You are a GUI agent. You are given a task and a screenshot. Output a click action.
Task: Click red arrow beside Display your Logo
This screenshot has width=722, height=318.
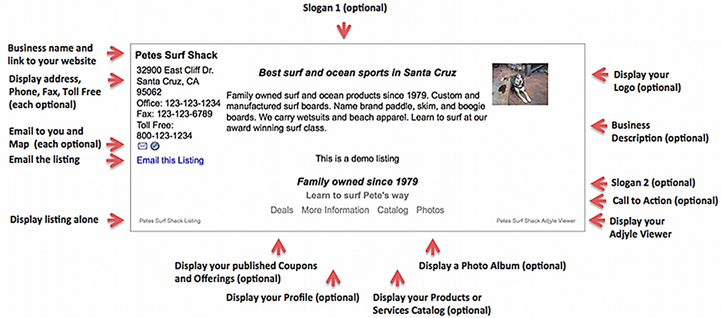click(600, 74)
